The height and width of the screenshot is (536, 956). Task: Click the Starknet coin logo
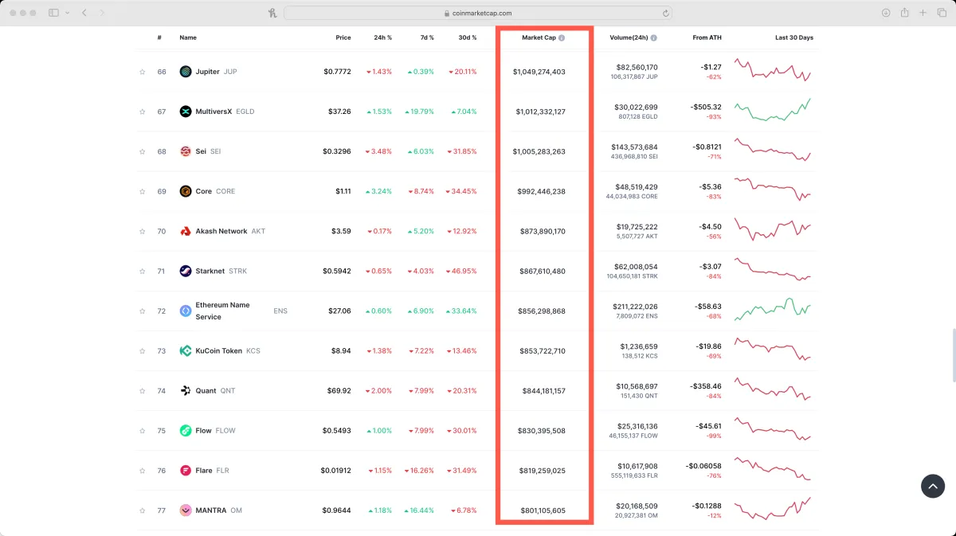click(186, 271)
